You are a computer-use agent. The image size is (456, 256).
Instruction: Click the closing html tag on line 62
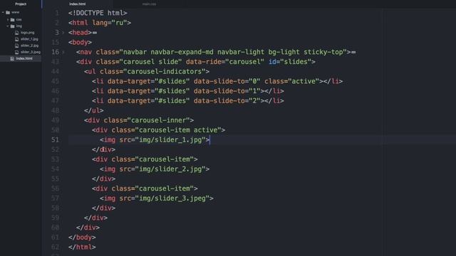click(x=83, y=247)
